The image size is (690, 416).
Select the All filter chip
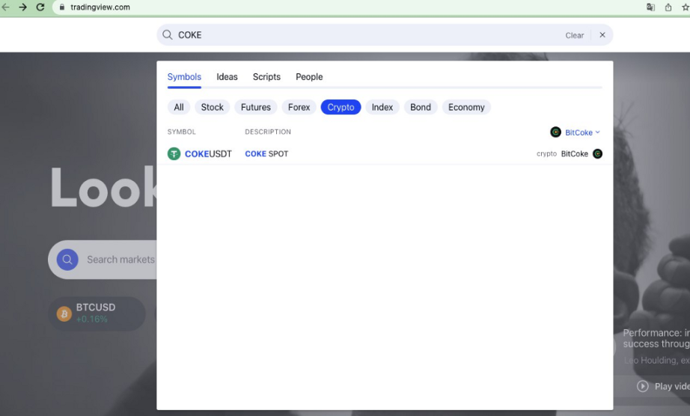pos(179,107)
